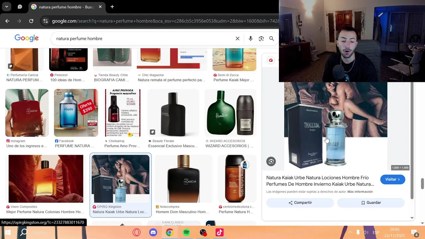Click Homem Dom Masculino Hom caption

182,212
